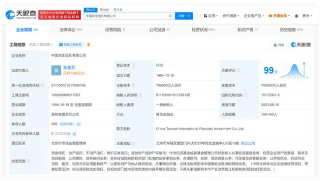Open the 合作通道 dropdown menu
Image resolution: width=322 pixels, height=181 pixels.
coord(231,16)
